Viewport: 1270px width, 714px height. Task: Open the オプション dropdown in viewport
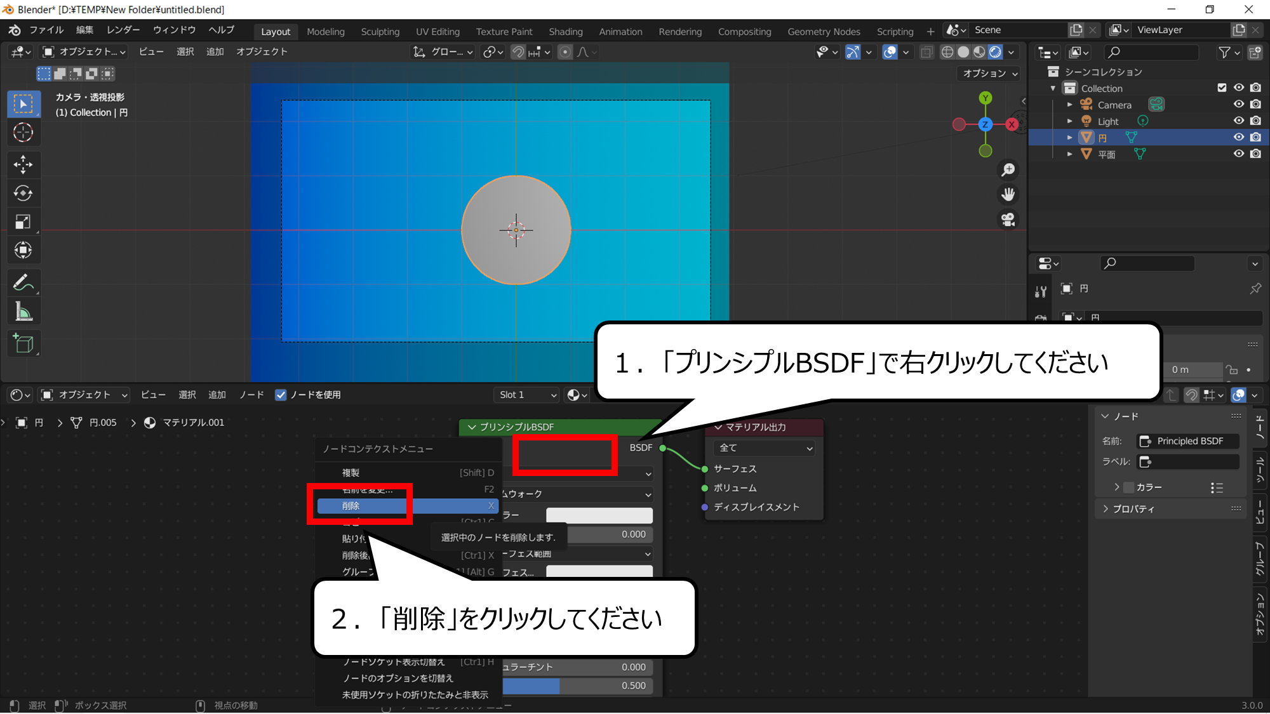click(989, 74)
